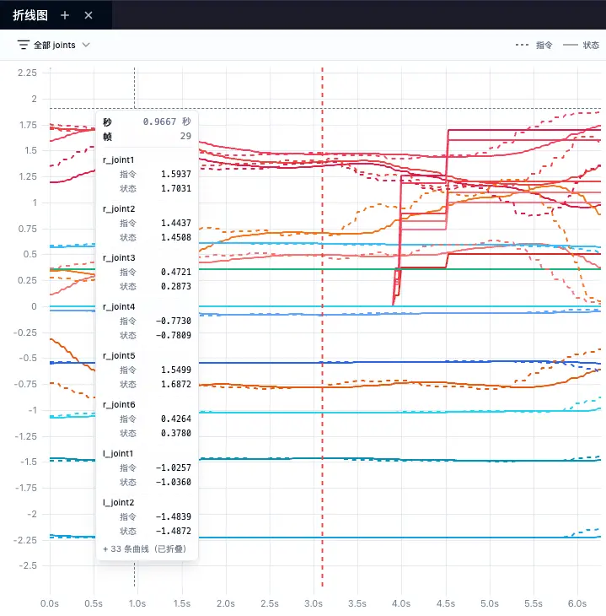Select the 折线图 tab
The image size is (606, 616).
tap(30, 15)
